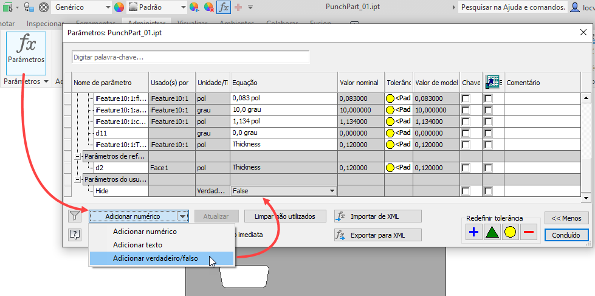The width and height of the screenshot is (595, 296).
Task: Click Importar de XML button
Action: [x=378, y=216]
